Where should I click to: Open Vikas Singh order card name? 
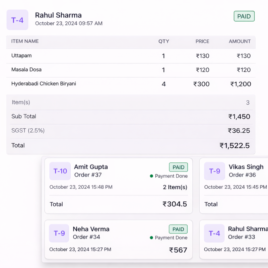246,167
